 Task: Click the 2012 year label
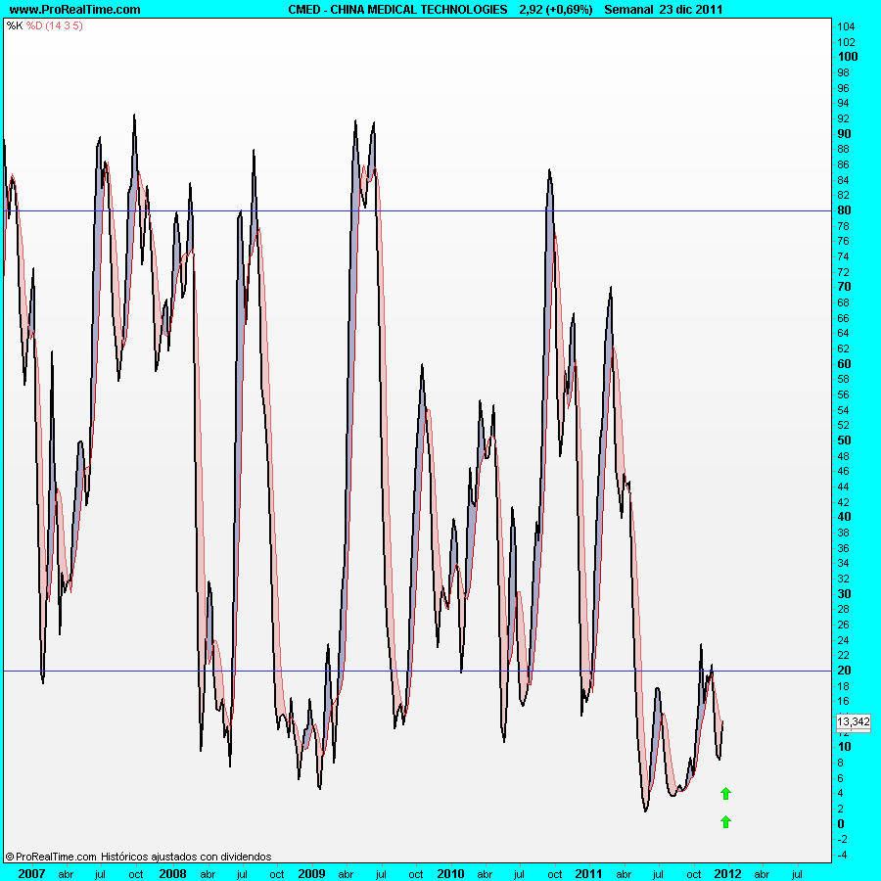click(727, 874)
